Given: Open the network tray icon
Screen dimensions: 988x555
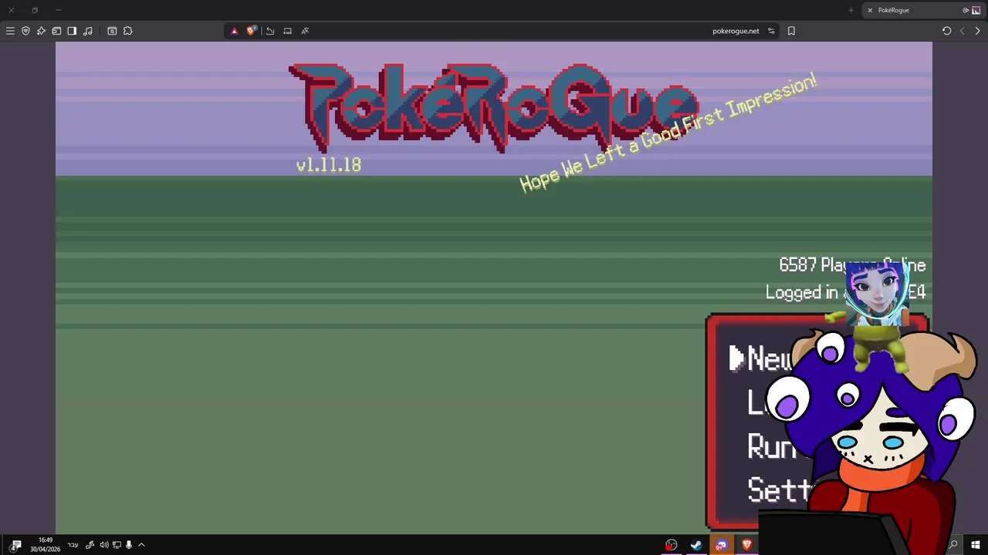Looking at the screenshot, I should (x=117, y=545).
